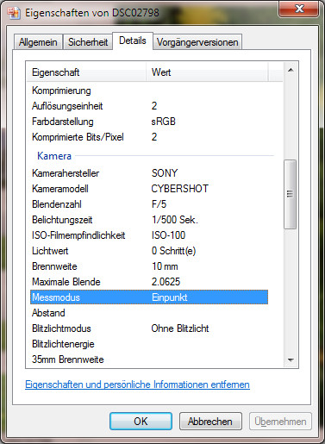Select the Auflösungseinheit row

click(x=149, y=106)
